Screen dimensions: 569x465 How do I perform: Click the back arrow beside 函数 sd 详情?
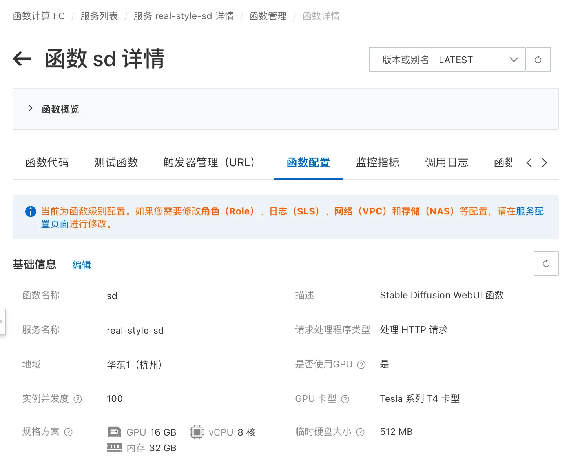[x=22, y=59]
